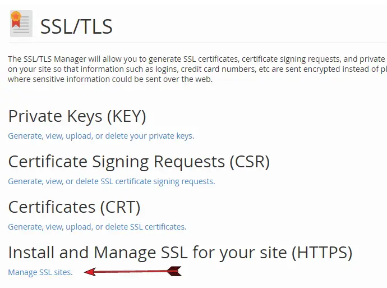Open the Manage SSL sites link
The height and width of the screenshot is (288, 387).
click(x=40, y=272)
